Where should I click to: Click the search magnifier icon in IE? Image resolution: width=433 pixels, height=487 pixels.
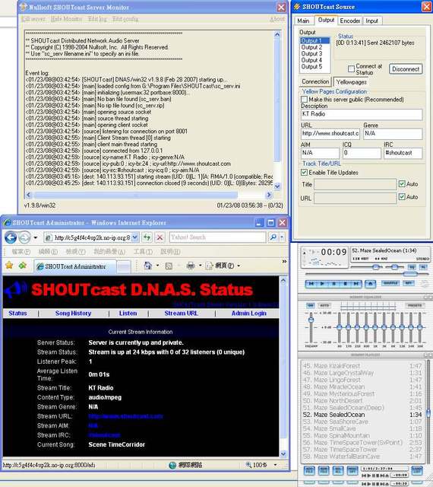(273, 237)
